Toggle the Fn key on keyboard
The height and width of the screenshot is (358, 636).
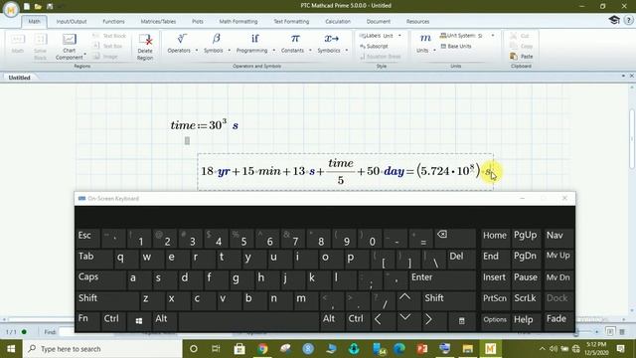[87, 320]
